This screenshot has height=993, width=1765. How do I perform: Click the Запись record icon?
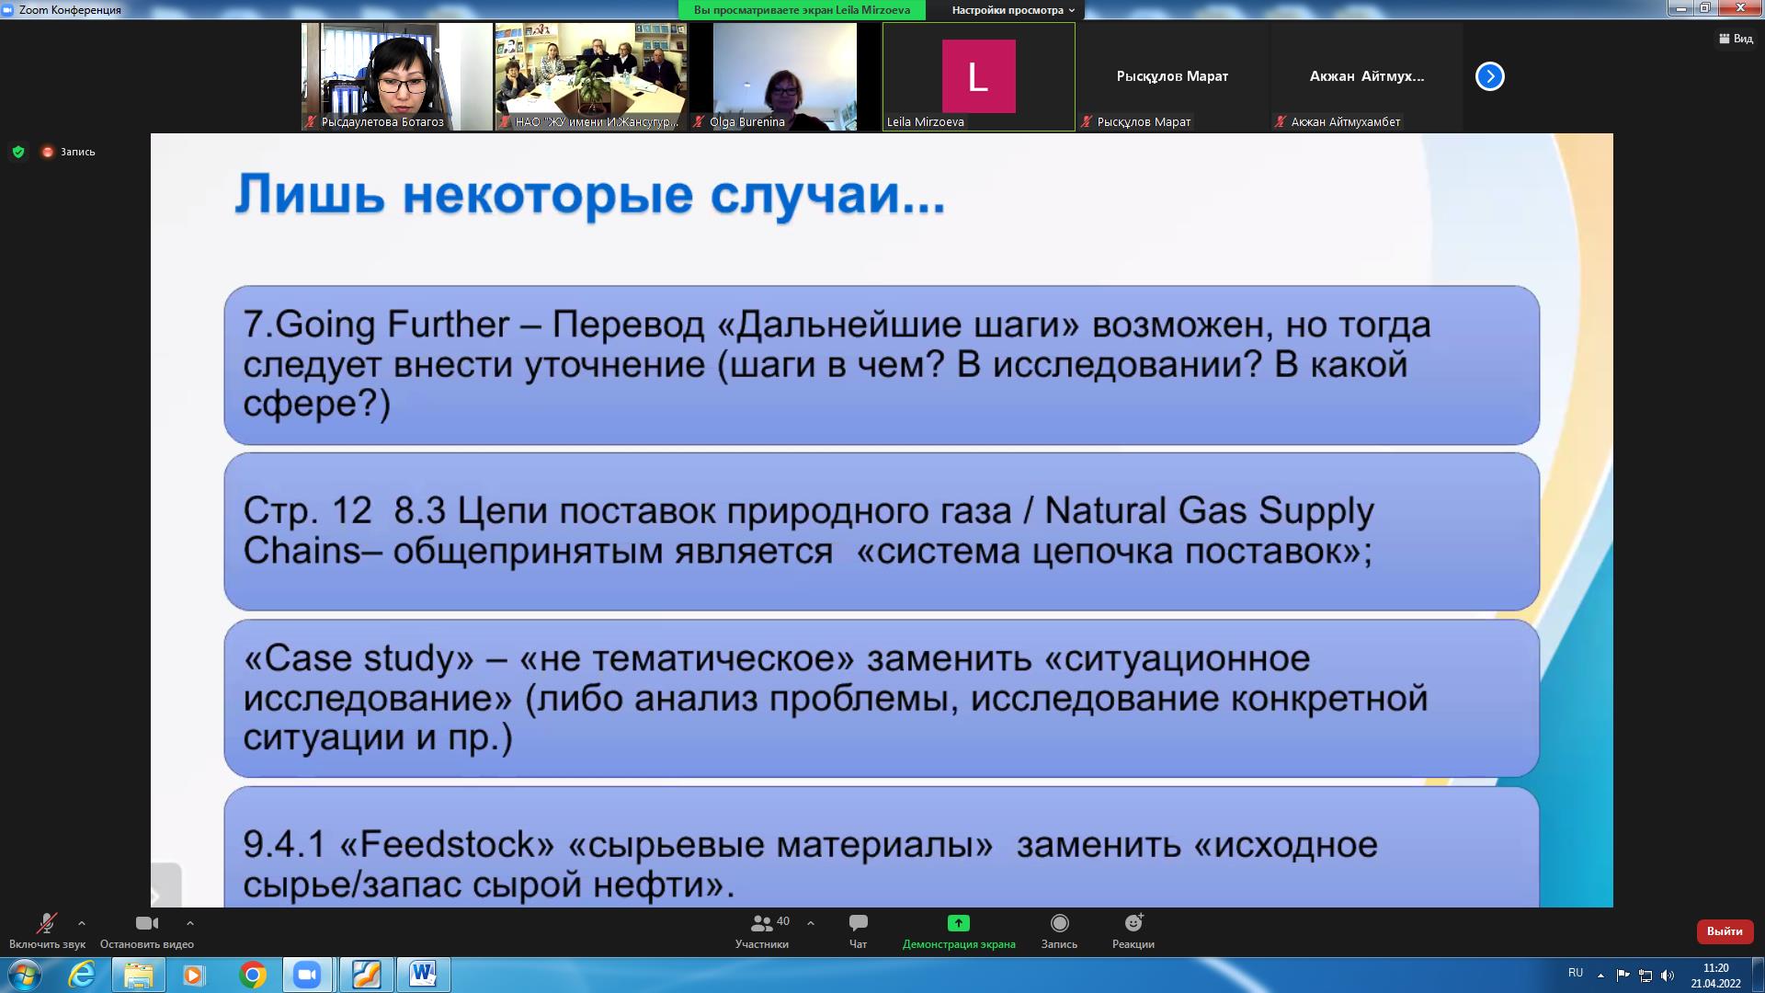(1059, 923)
